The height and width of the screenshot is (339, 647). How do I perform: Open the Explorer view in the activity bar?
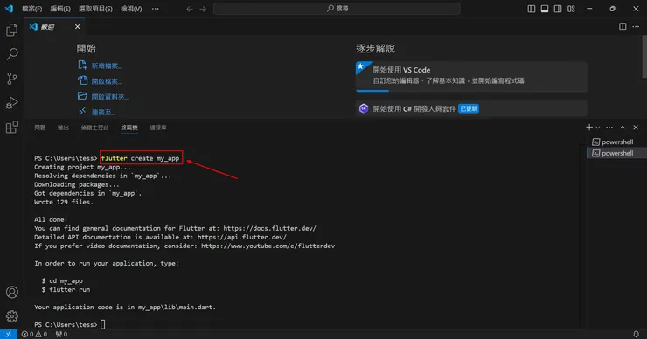point(12,30)
